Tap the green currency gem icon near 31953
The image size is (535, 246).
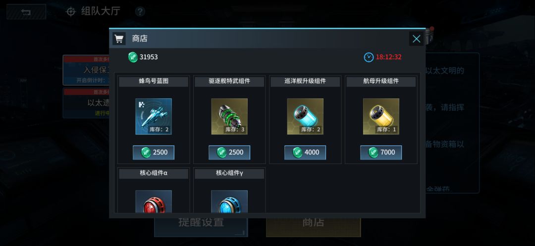coord(133,57)
